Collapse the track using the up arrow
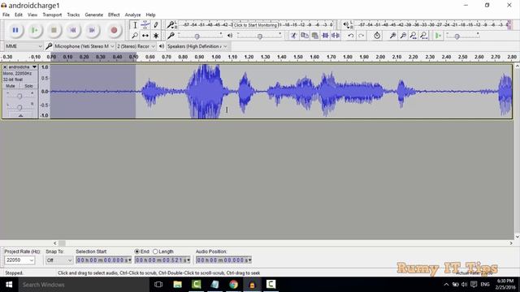 [x=20, y=115]
